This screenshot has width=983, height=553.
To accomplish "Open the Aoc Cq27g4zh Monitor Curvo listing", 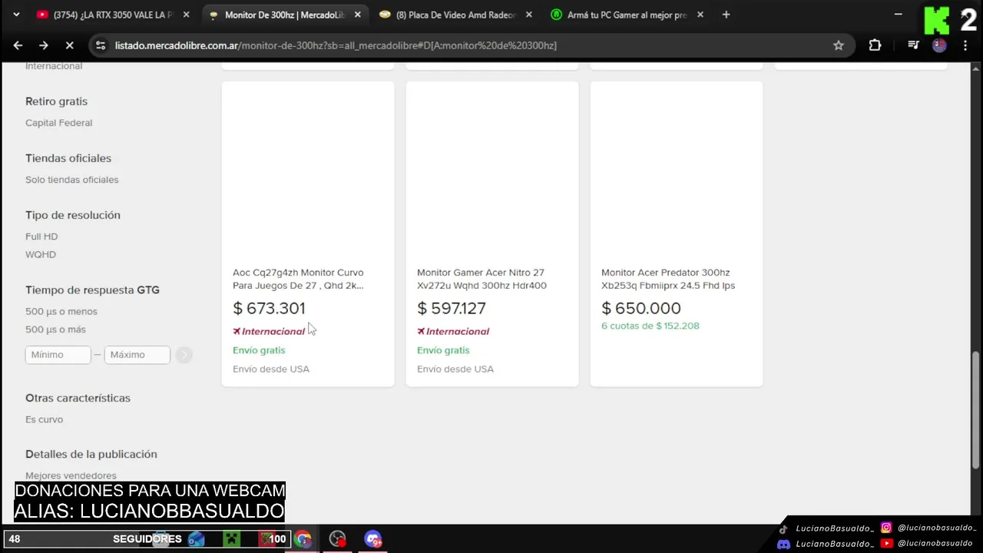I will pos(298,279).
